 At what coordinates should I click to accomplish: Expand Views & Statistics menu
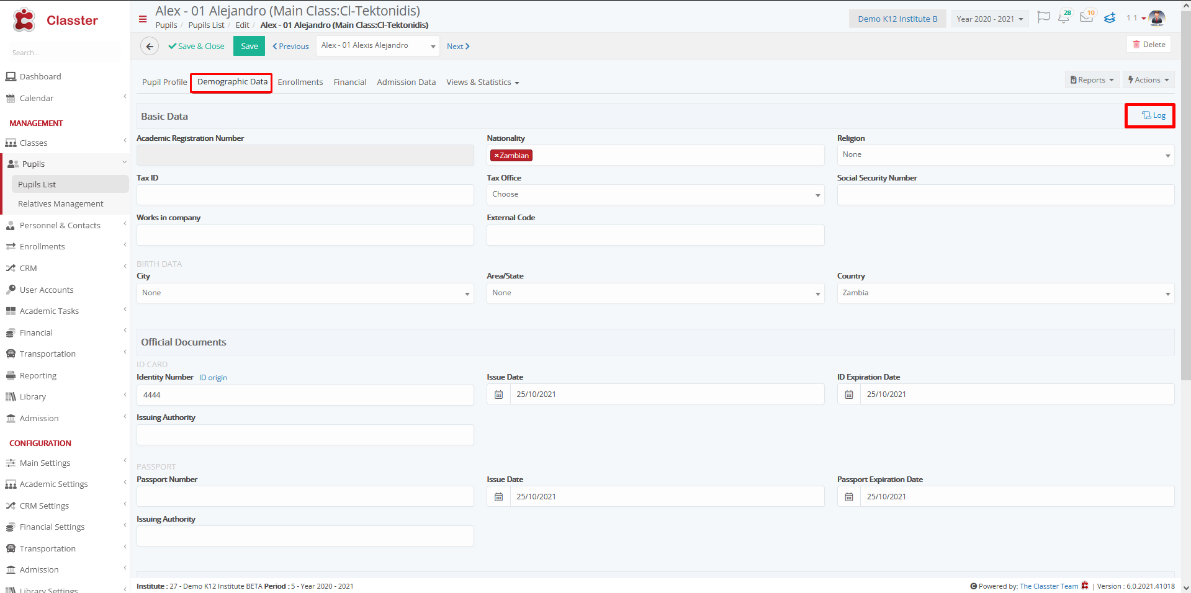coord(482,82)
